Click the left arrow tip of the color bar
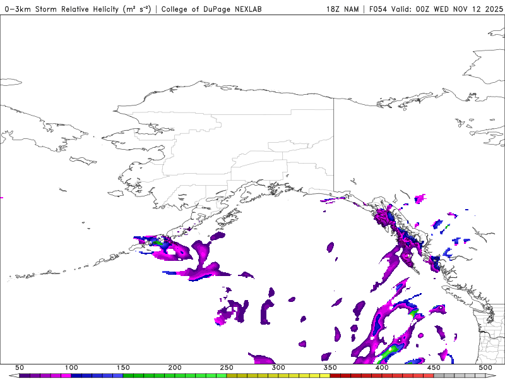Screen dimensions: 505x379 click(13, 376)
